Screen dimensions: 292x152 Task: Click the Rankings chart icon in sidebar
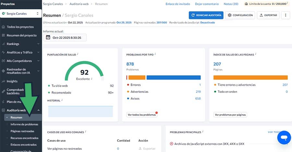(4, 44)
